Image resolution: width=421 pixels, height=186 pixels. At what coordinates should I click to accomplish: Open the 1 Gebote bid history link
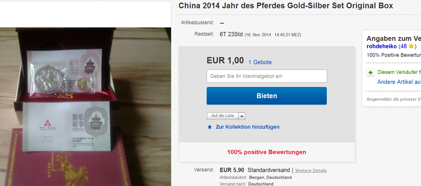[x=260, y=62]
